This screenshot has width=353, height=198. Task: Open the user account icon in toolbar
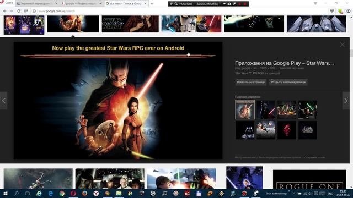[x=349, y=11]
